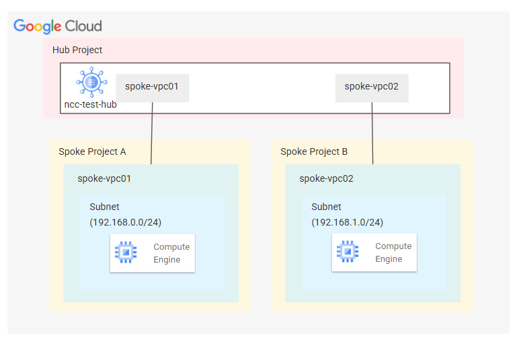The width and height of the screenshot is (521, 342).
Task: Click Compute Engine chip icon in Spoke Project B
Action: click(x=347, y=252)
